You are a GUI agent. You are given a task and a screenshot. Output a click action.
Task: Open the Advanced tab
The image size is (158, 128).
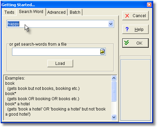pyautogui.click(x=56, y=12)
